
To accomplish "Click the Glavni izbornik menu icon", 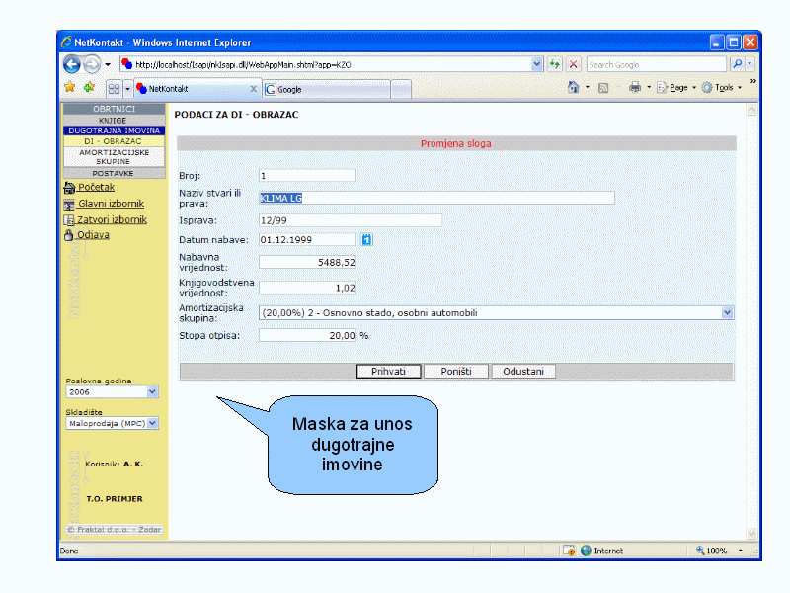I will [x=69, y=205].
